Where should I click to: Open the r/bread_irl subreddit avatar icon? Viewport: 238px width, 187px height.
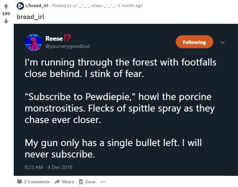click(x=20, y=6)
